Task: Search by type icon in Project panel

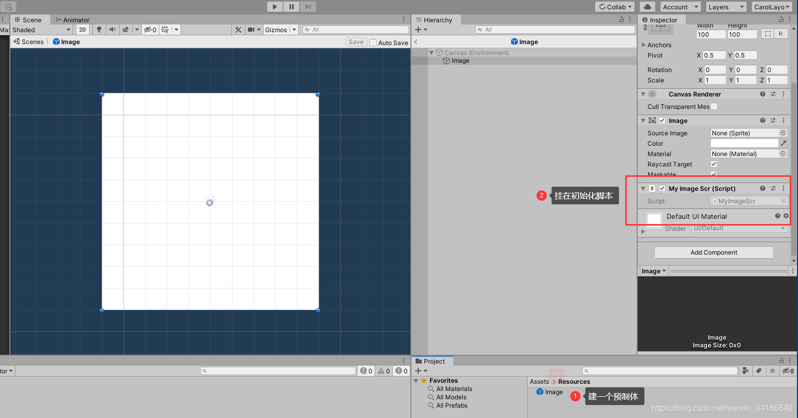Action: (746, 371)
